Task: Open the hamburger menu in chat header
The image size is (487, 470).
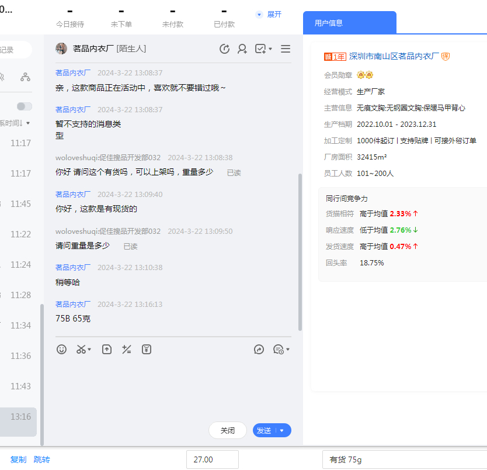Action: coord(286,49)
